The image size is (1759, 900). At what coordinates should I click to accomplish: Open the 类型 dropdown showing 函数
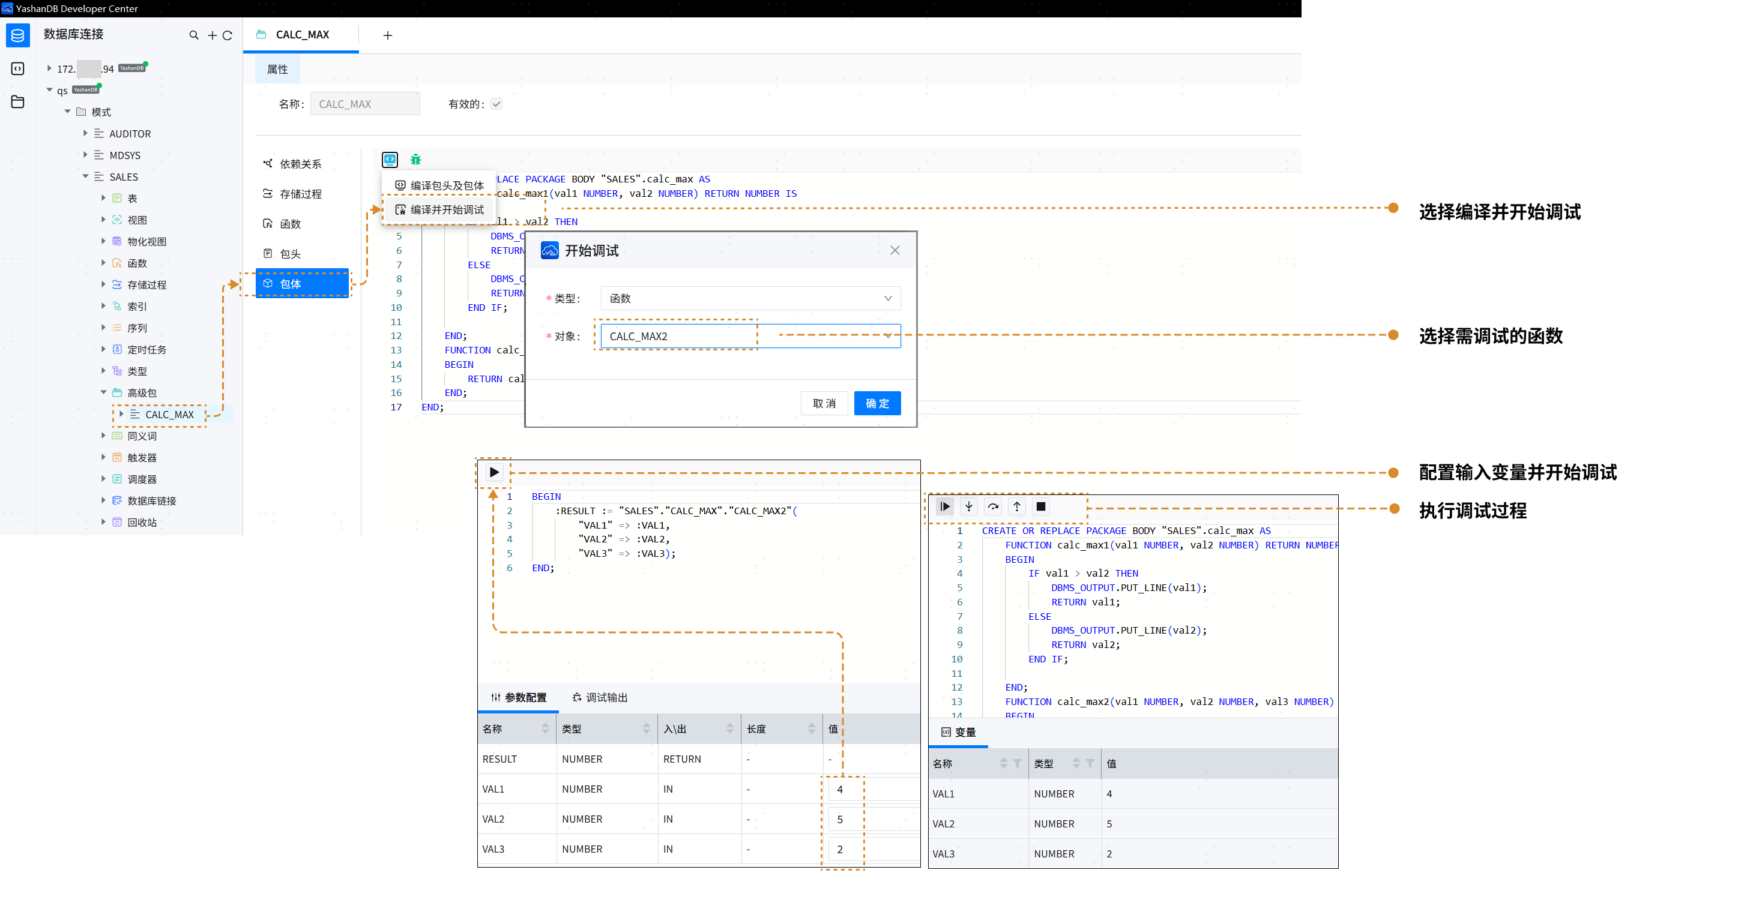pyautogui.click(x=750, y=298)
